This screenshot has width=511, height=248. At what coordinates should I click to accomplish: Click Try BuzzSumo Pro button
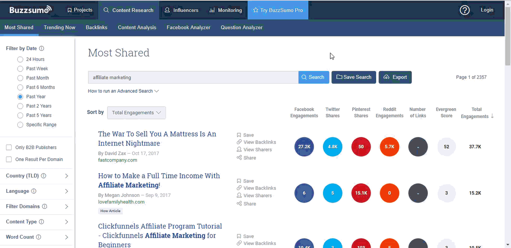tap(278, 10)
